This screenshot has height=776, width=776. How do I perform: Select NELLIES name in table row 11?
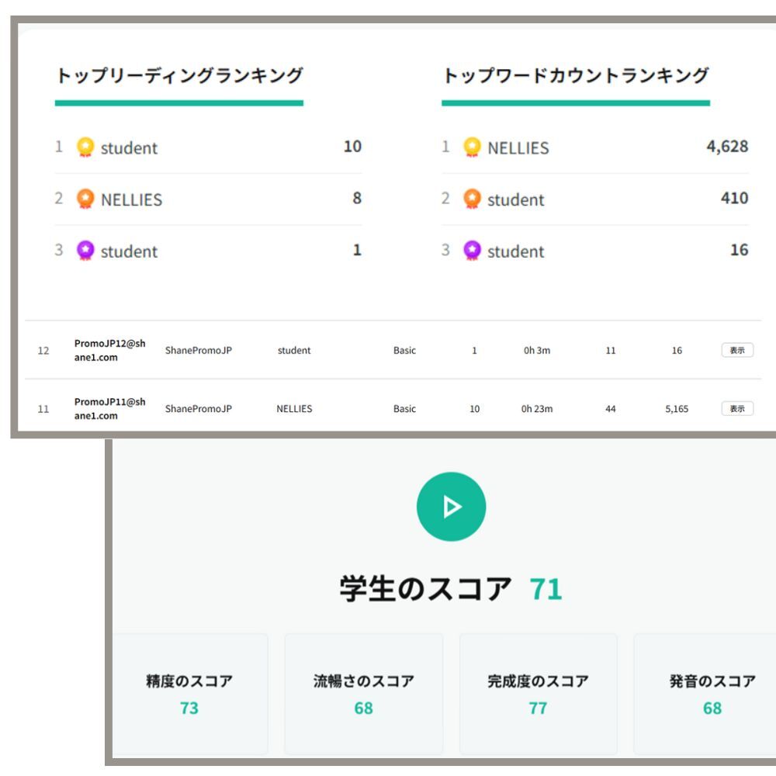coord(294,409)
